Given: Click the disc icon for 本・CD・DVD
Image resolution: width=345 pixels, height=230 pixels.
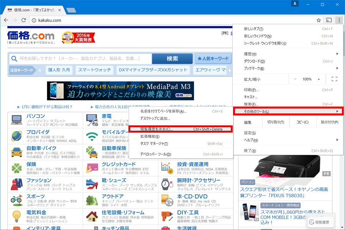Looking at the screenshot, I should point(167,200).
